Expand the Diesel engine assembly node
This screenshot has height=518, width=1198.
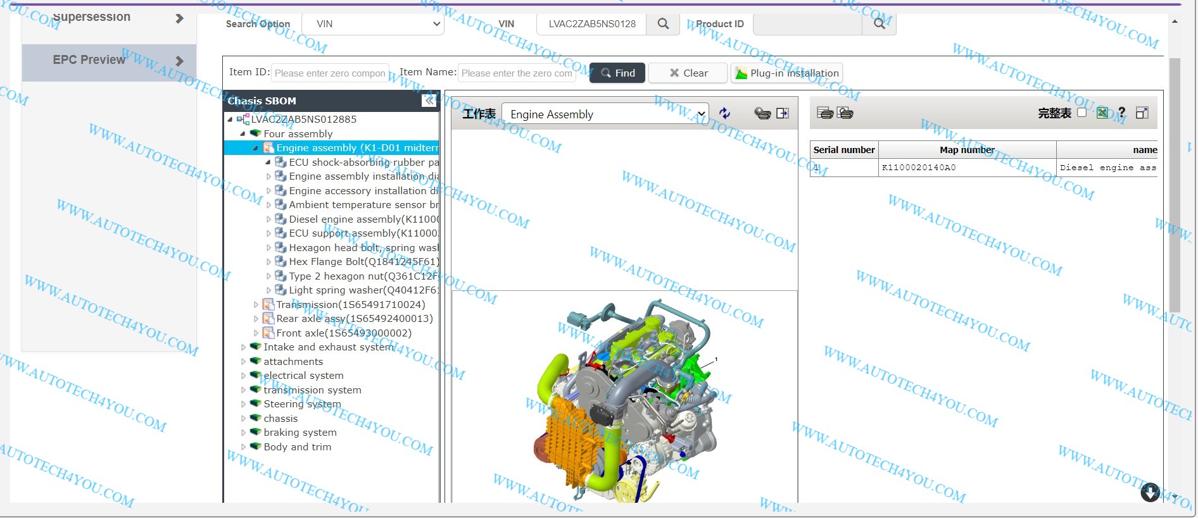point(268,219)
